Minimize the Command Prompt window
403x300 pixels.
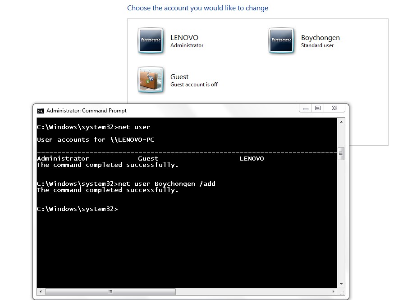[x=305, y=108]
